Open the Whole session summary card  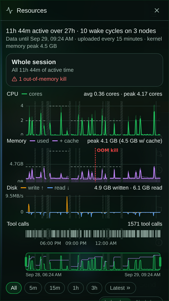(85, 70)
